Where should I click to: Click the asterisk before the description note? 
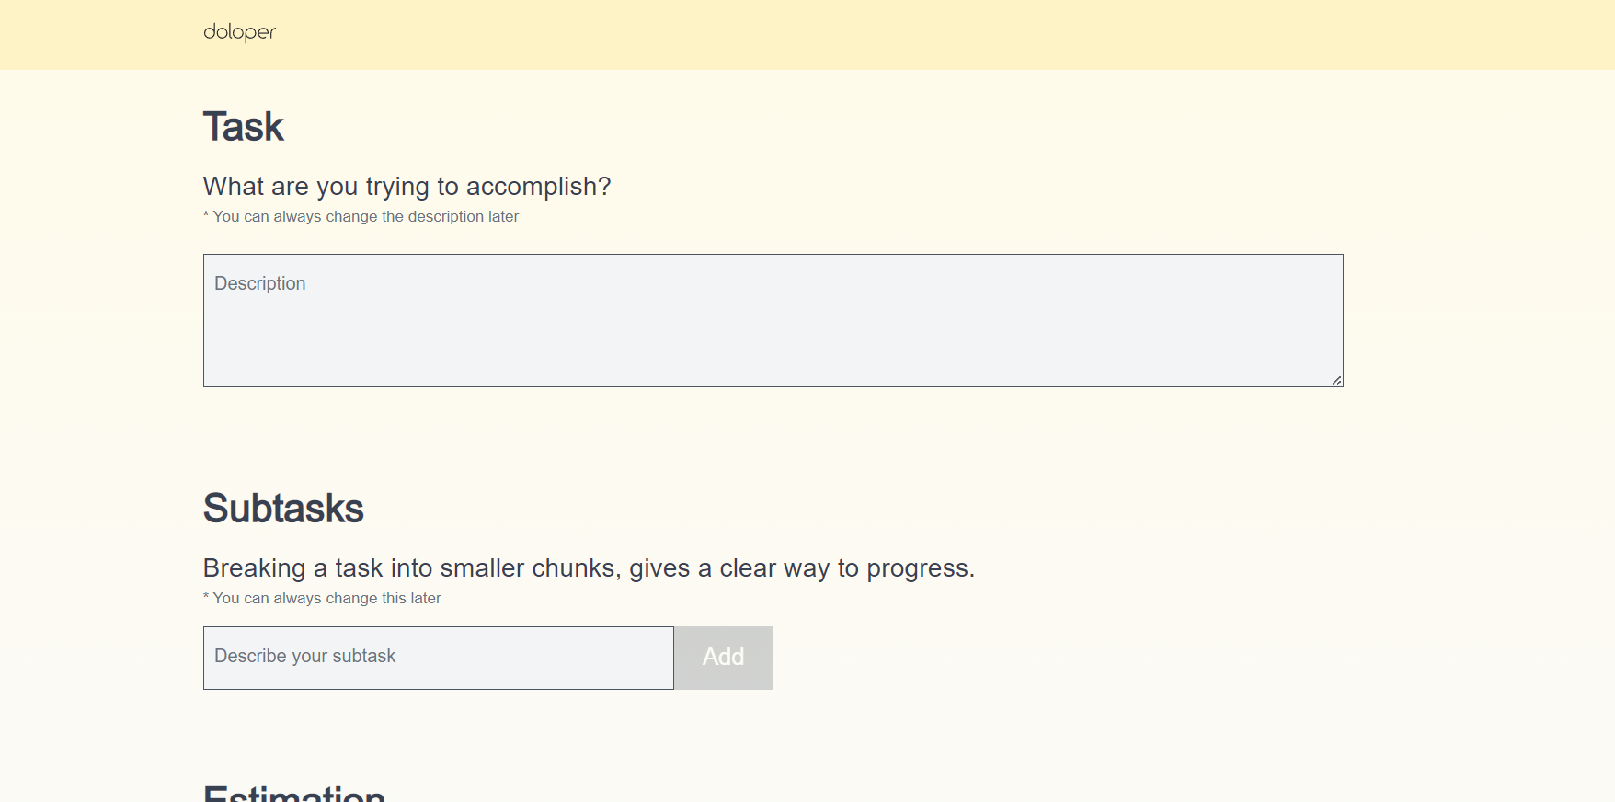(206, 214)
